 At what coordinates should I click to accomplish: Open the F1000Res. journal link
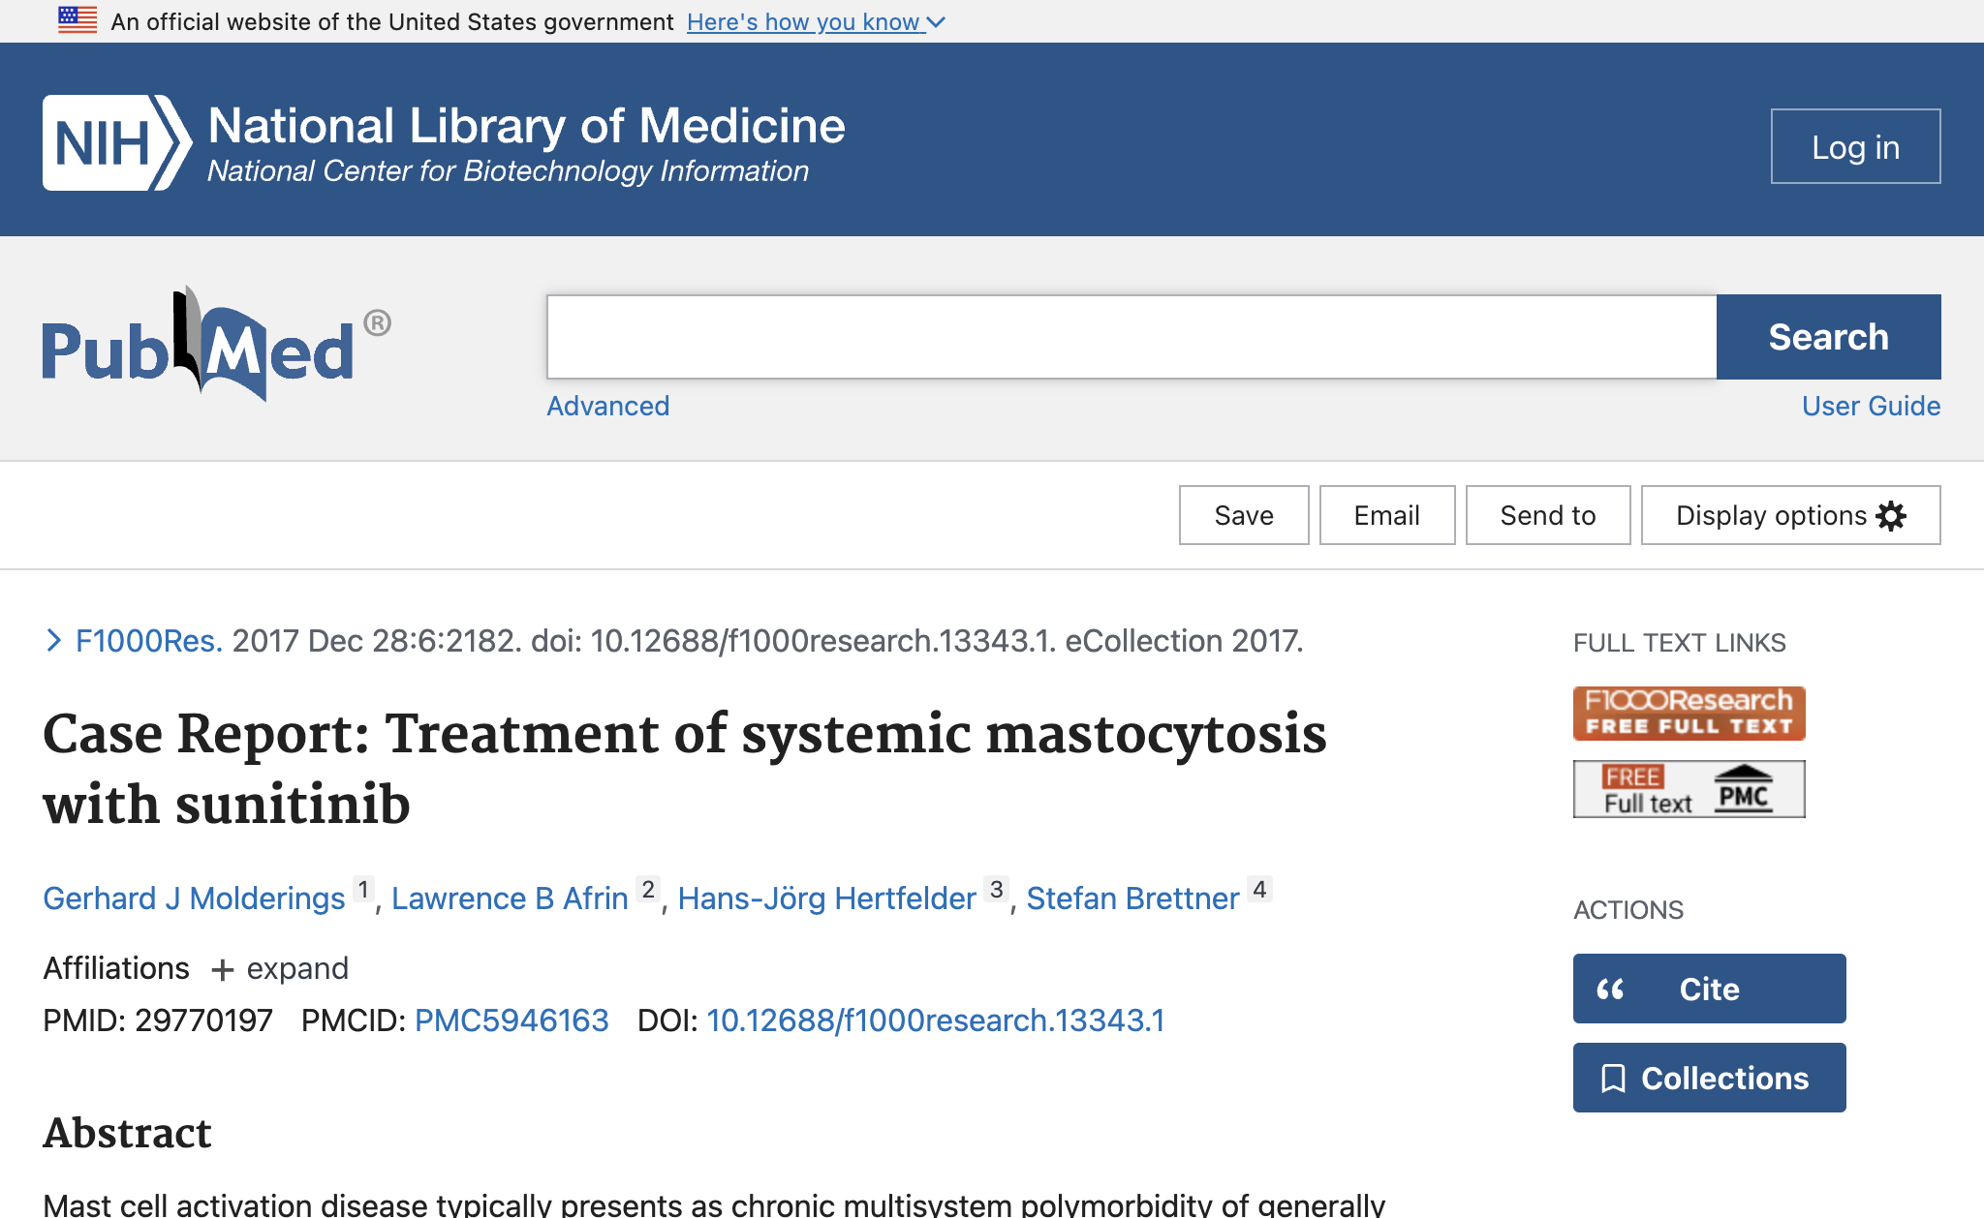point(149,641)
